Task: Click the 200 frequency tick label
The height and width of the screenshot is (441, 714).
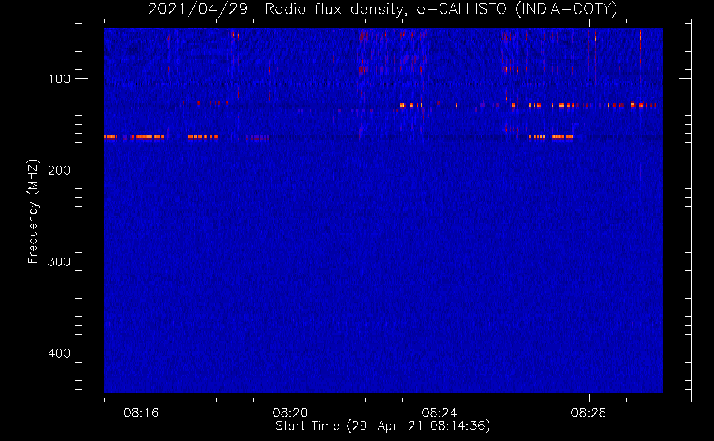Action: (59, 170)
